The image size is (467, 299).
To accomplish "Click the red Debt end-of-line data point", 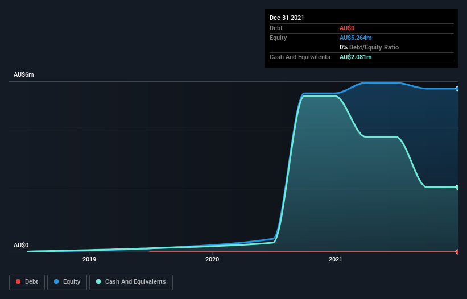I will pyautogui.click(x=457, y=252).
